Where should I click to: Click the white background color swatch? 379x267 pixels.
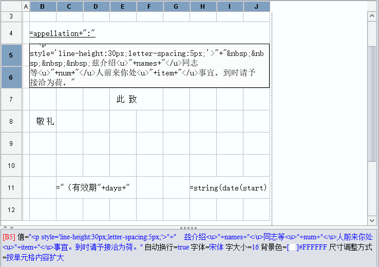pos(293,247)
